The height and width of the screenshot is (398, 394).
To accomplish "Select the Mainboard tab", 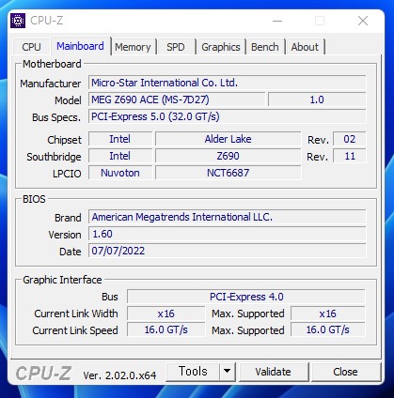I will pos(80,46).
